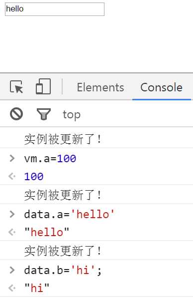Image resolution: width=193 pixels, height=301 pixels.
Task: Click the "hi" string result
Action: pos(37,288)
